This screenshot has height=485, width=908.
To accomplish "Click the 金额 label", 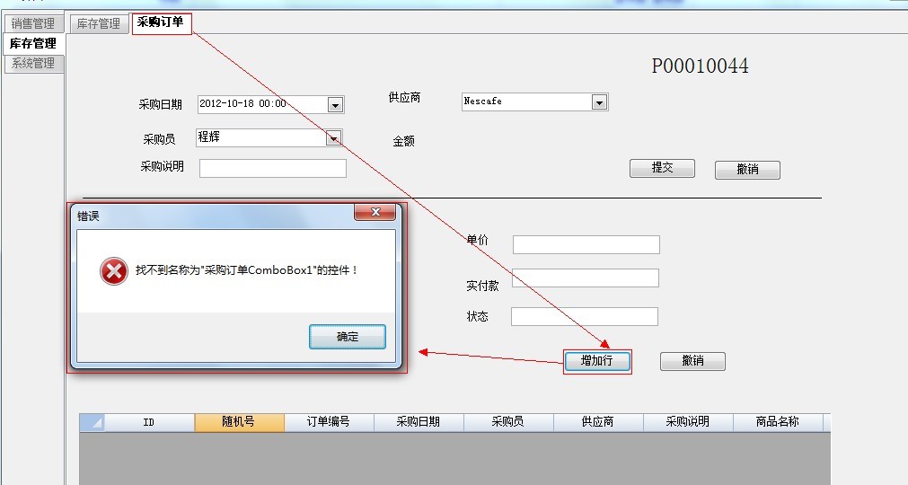I will tap(403, 141).
